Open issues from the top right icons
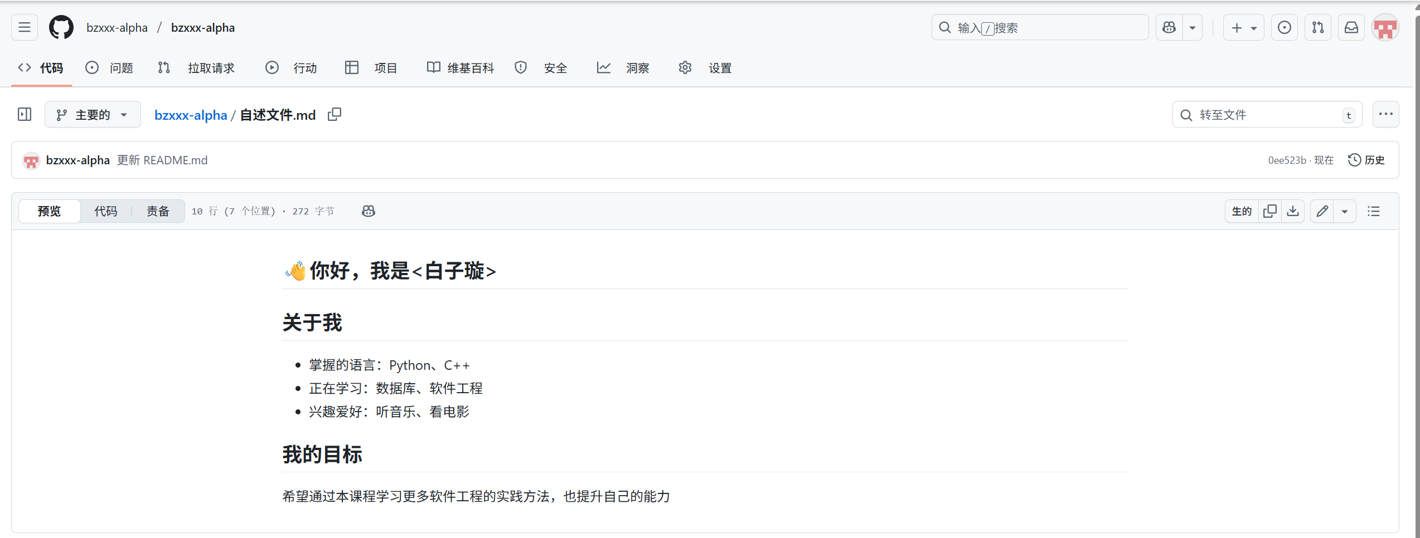The width and height of the screenshot is (1420, 538). tap(1284, 27)
